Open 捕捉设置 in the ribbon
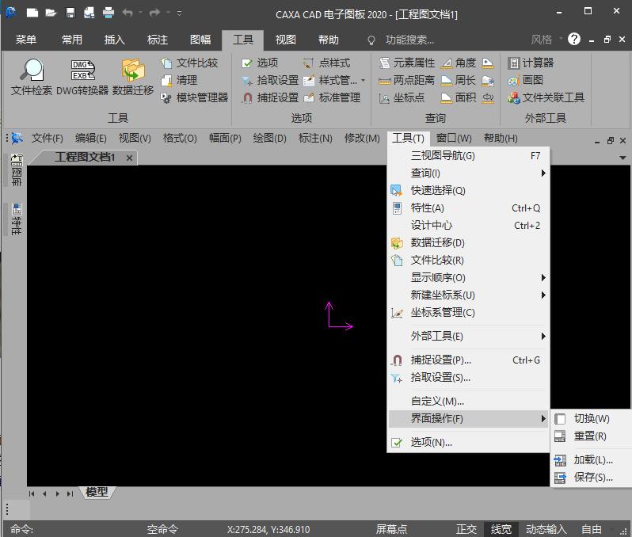The image size is (632, 537). click(270, 97)
